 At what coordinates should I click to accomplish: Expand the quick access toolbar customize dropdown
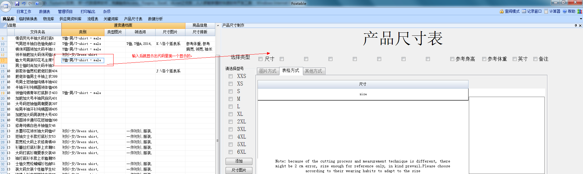(46, 4)
